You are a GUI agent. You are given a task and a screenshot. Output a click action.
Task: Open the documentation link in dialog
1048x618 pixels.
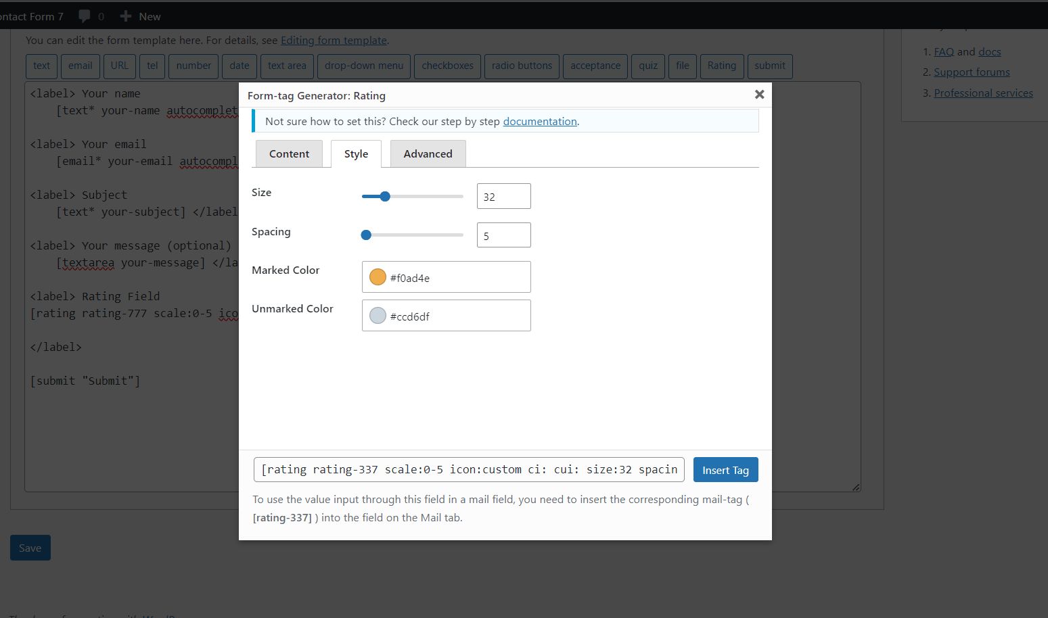539,122
